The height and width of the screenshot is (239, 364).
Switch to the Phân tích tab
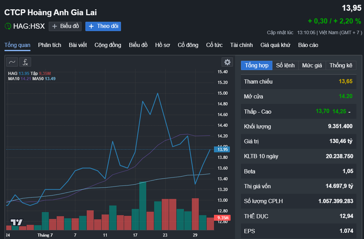[x=49, y=45]
